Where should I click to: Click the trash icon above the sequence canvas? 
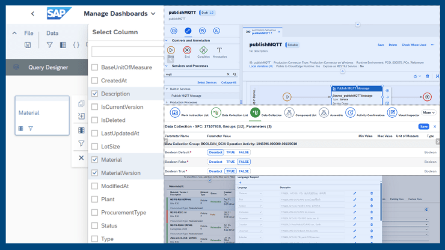click(428, 76)
